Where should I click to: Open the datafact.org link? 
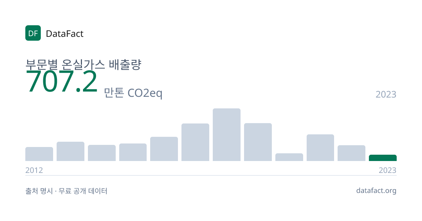point(376,191)
